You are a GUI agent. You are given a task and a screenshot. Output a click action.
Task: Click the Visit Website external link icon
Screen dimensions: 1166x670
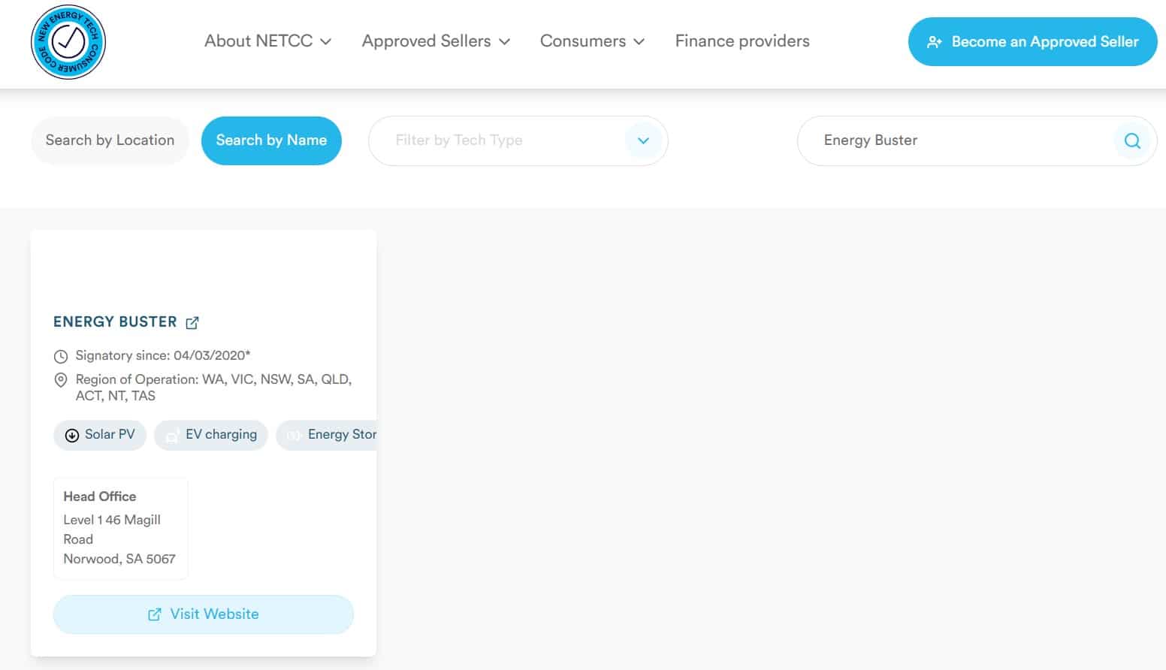pyautogui.click(x=155, y=614)
